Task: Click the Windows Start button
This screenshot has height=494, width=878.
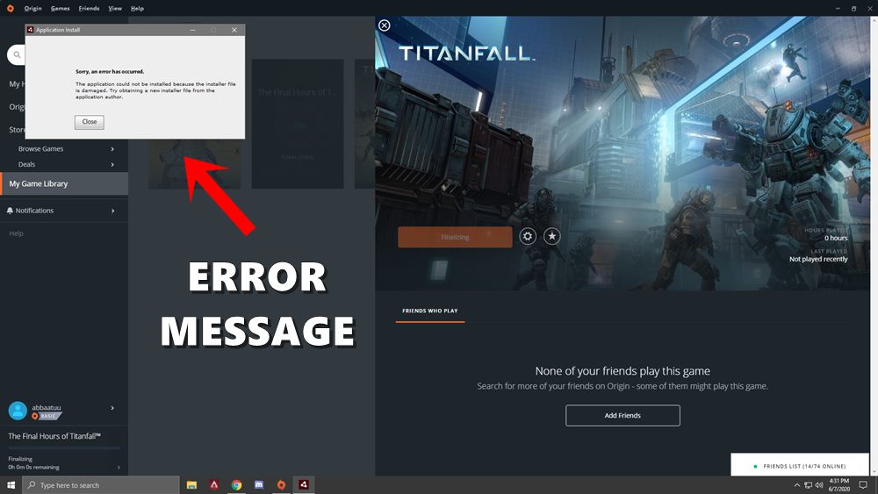Action: tap(11, 485)
